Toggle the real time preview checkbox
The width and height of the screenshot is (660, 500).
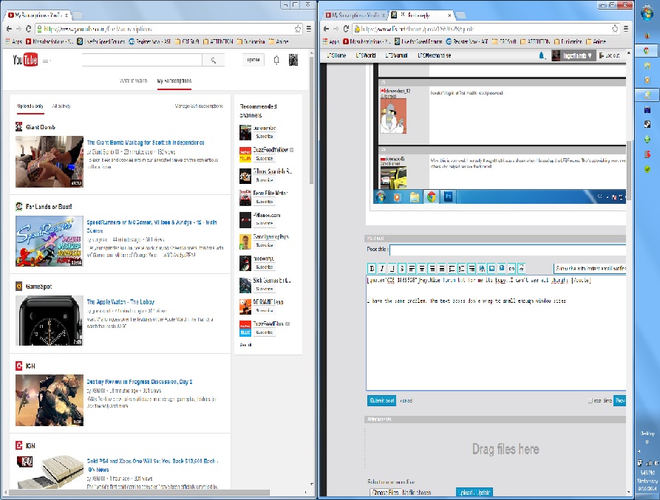point(590,401)
